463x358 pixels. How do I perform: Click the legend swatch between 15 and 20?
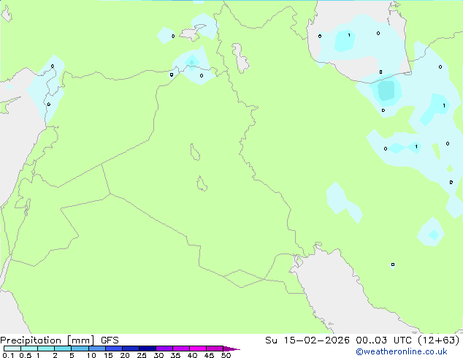114,349
